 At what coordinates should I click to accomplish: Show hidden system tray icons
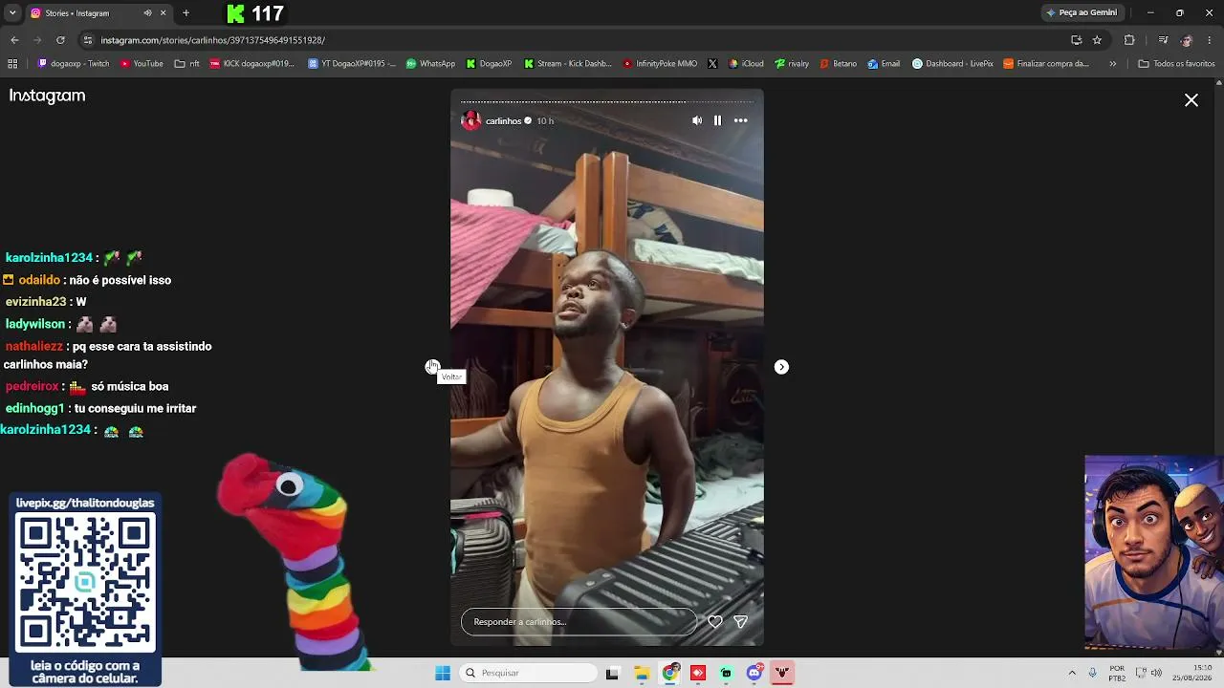[1072, 673]
